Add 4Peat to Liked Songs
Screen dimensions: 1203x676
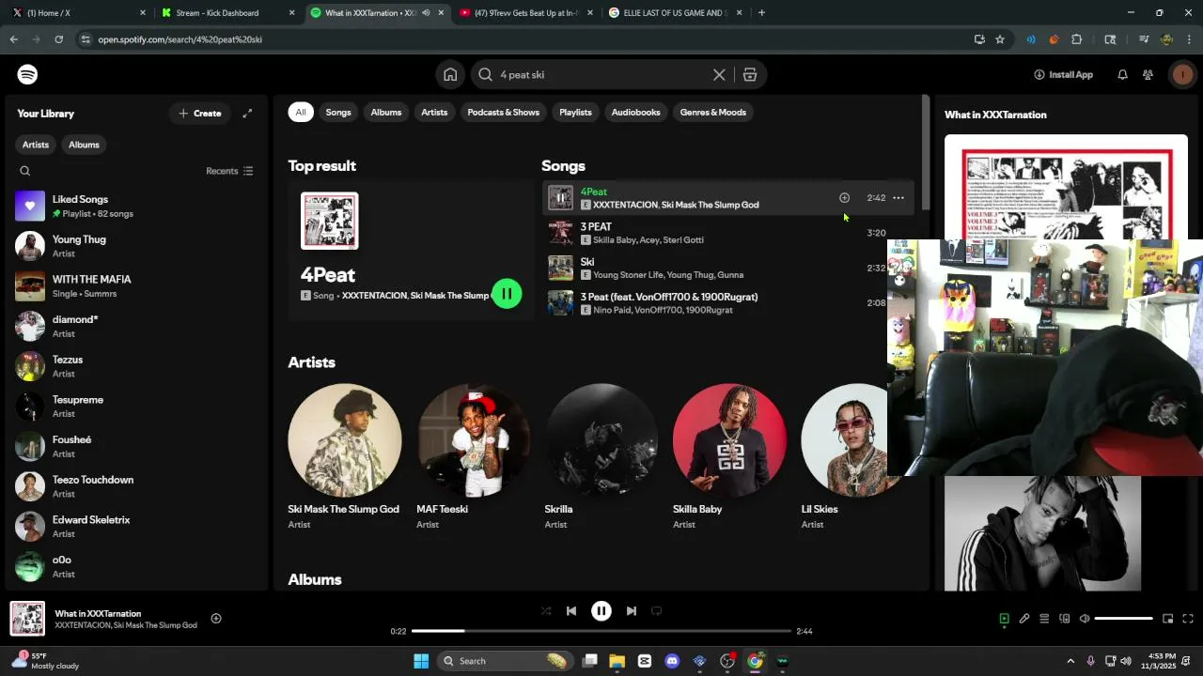(x=844, y=197)
